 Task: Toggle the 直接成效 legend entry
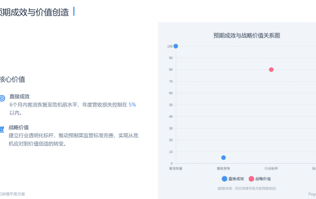click(233, 179)
